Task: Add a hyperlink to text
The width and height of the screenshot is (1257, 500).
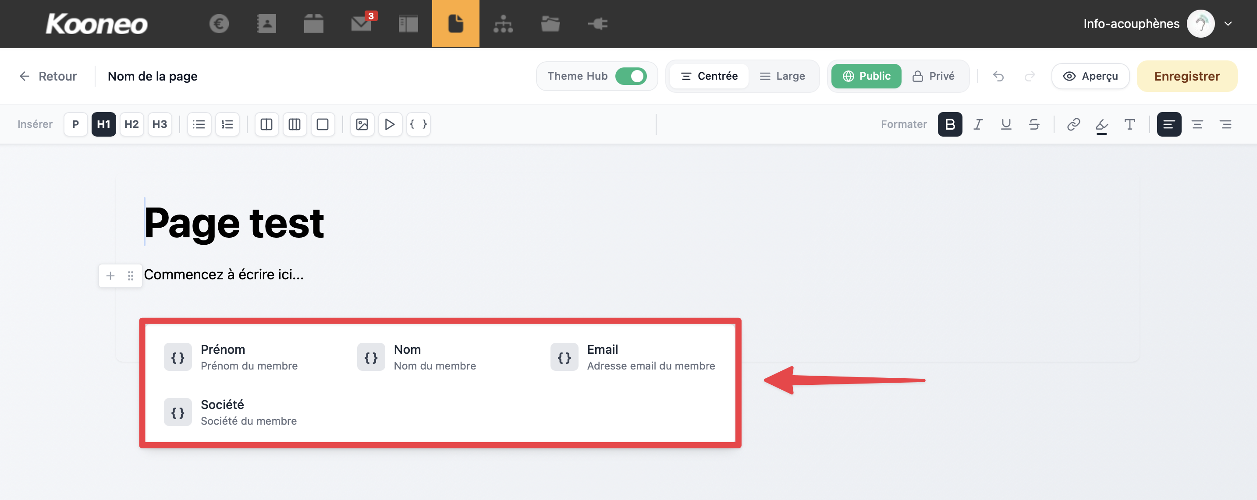Action: (x=1073, y=124)
